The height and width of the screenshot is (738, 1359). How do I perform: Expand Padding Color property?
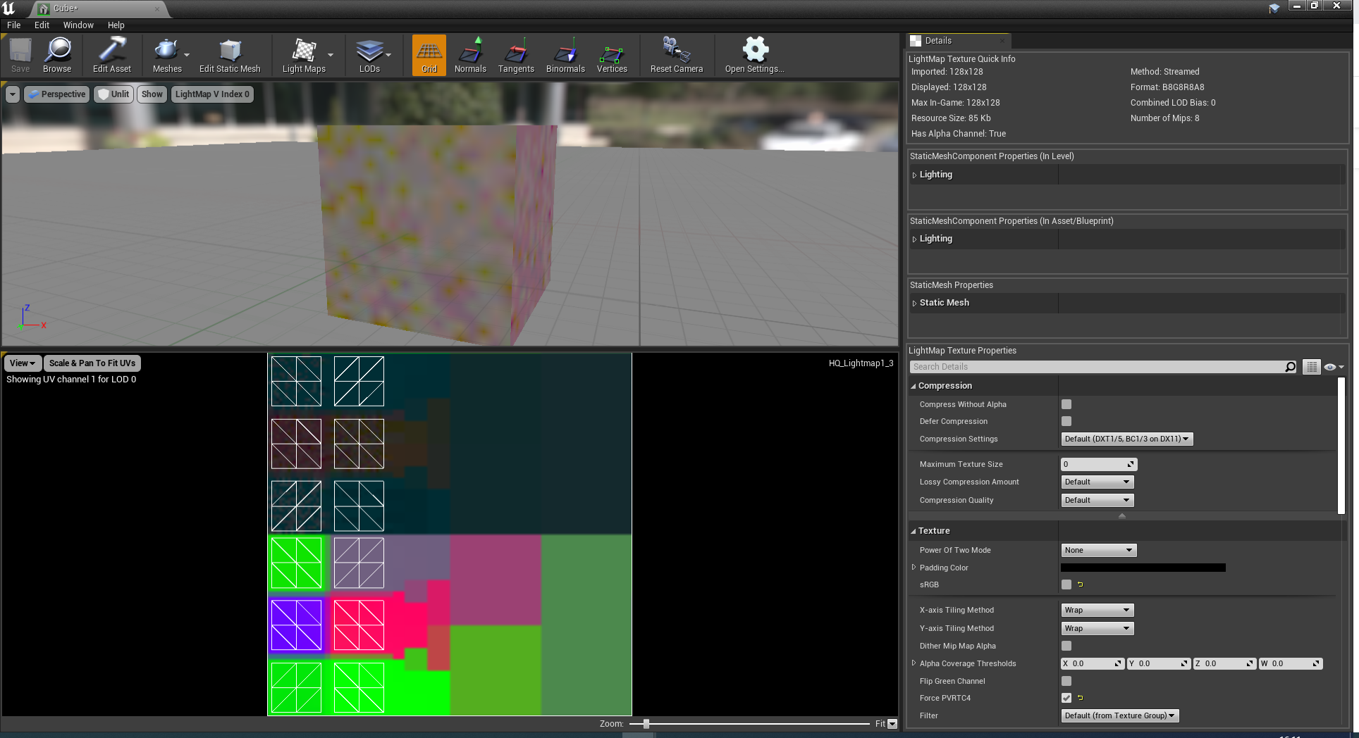pyautogui.click(x=914, y=567)
